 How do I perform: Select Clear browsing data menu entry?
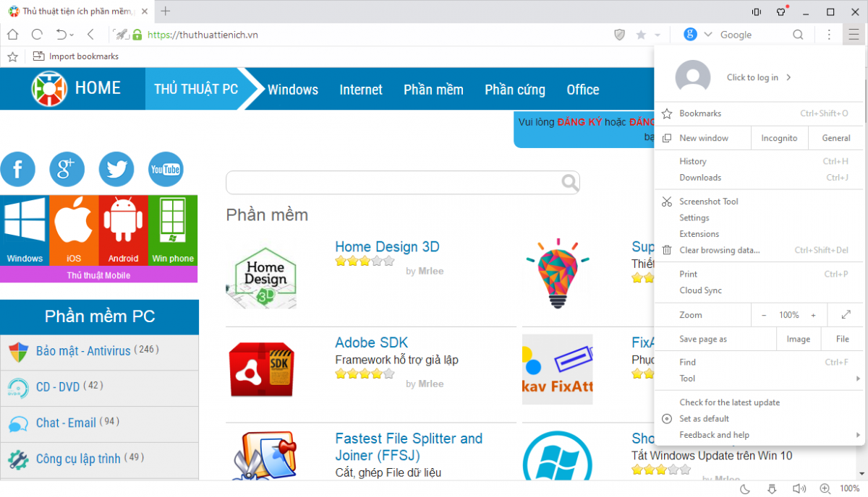coord(719,250)
